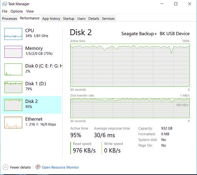This screenshot has height=175, width=197.
Task: Click the 79% Disk 1 usage value
Action: (29, 89)
